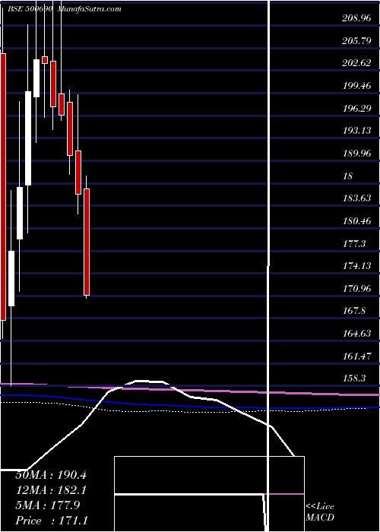Click the 164.63 price axis label
The height and width of the screenshot is (532, 380).
tap(356, 334)
